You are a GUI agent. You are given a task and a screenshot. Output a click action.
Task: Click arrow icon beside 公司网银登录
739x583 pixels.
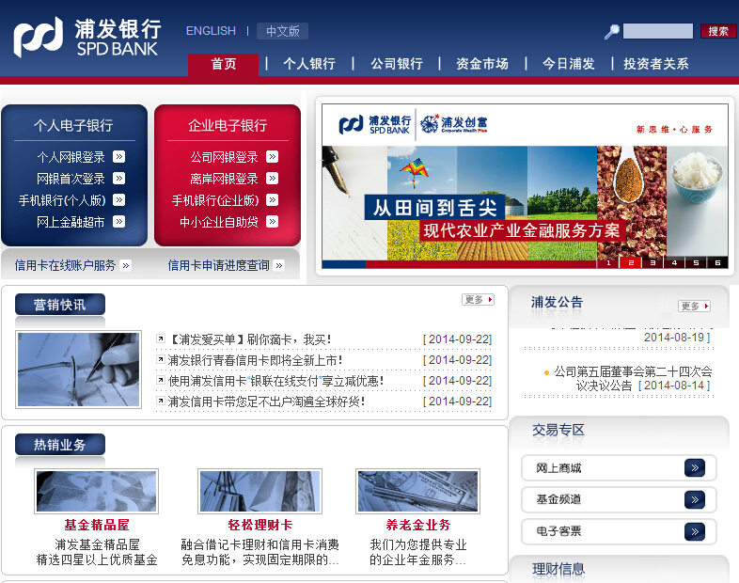pos(272,156)
